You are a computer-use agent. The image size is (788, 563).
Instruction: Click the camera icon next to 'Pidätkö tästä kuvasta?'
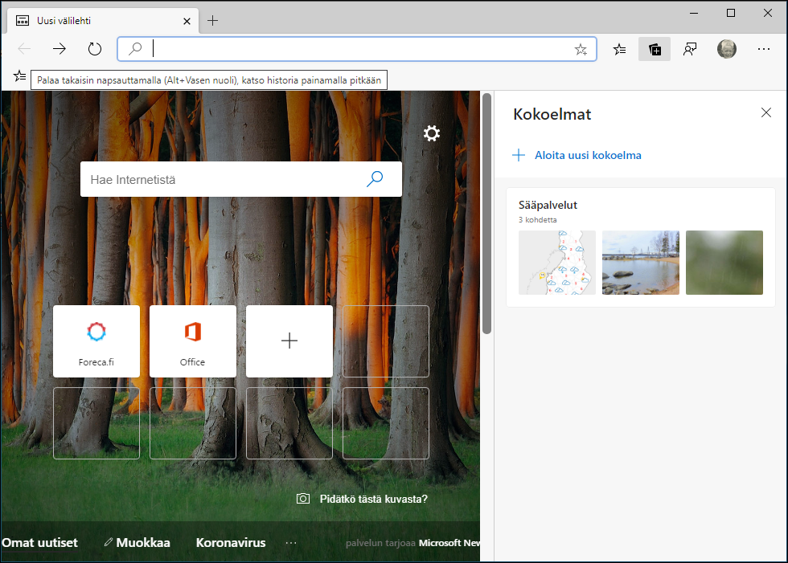pyautogui.click(x=302, y=498)
